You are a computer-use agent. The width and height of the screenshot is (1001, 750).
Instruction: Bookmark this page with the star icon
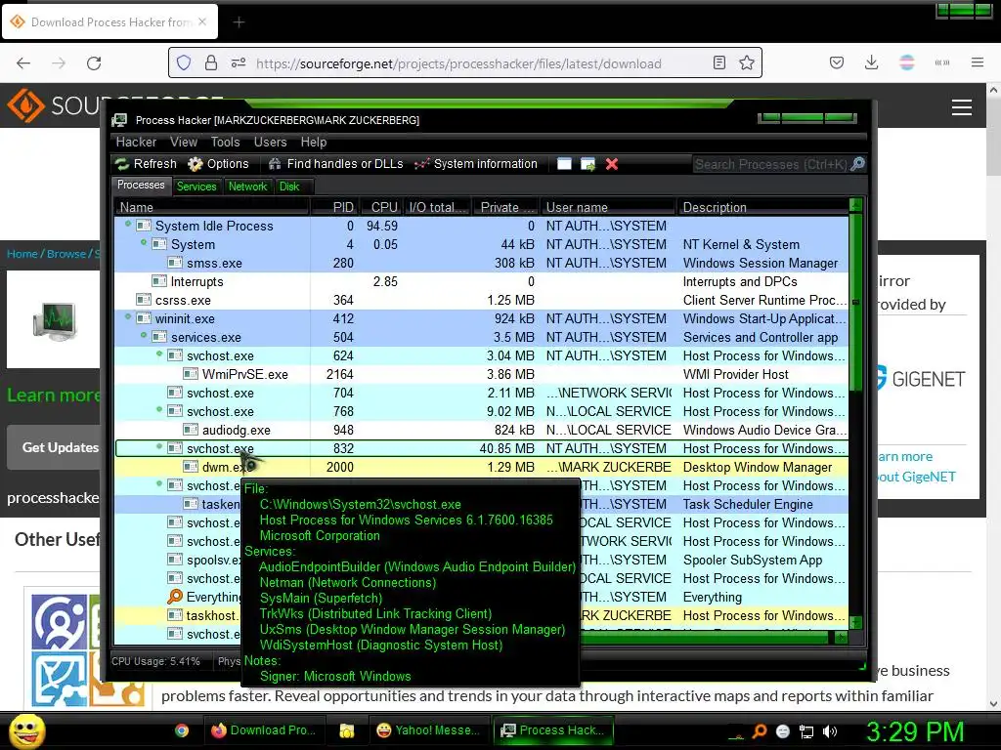point(746,62)
